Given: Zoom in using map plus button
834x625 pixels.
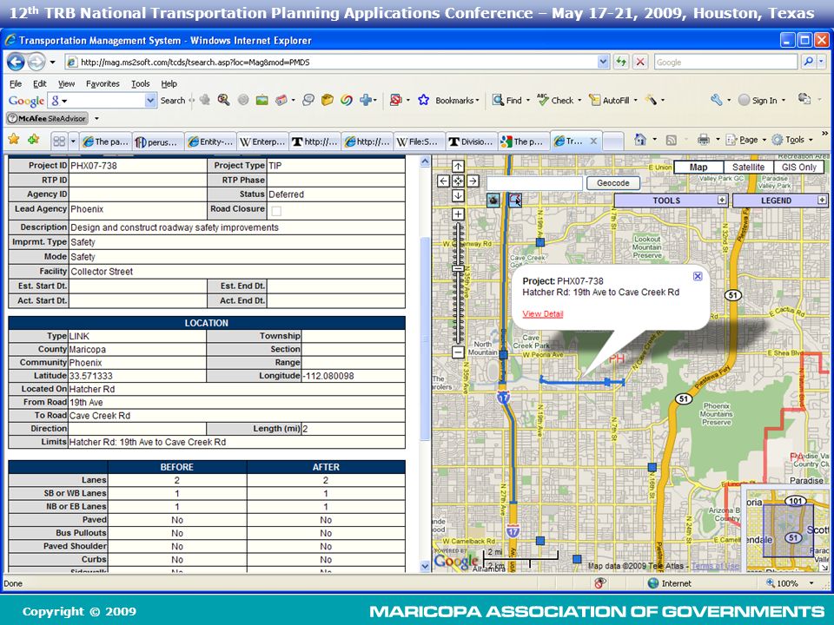Looking at the screenshot, I should [x=458, y=214].
